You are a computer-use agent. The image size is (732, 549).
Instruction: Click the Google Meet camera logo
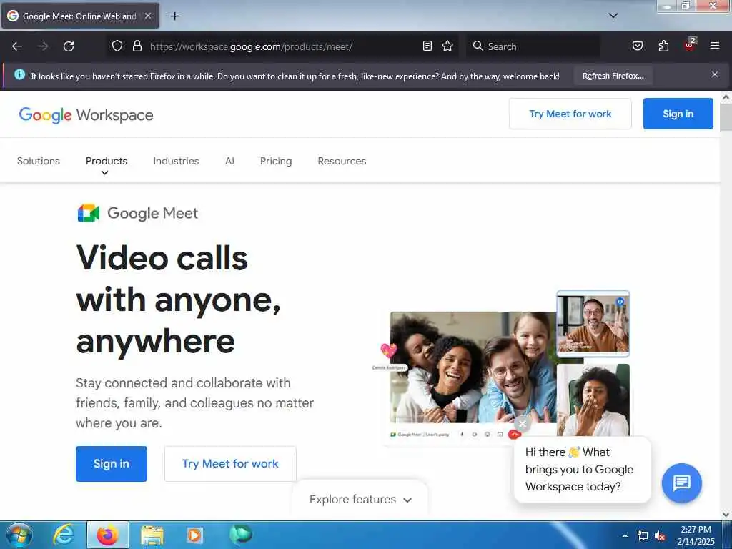[x=88, y=213]
